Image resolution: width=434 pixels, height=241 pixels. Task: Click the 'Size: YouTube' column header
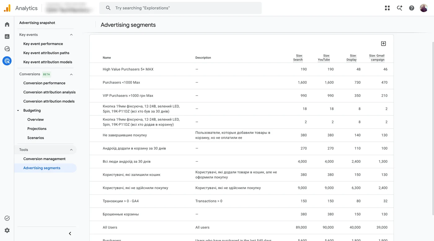click(x=324, y=58)
